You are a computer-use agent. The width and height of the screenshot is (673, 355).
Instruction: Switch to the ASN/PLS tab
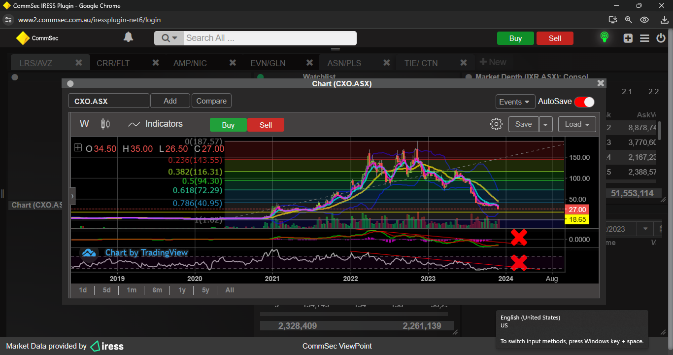tap(344, 63)
